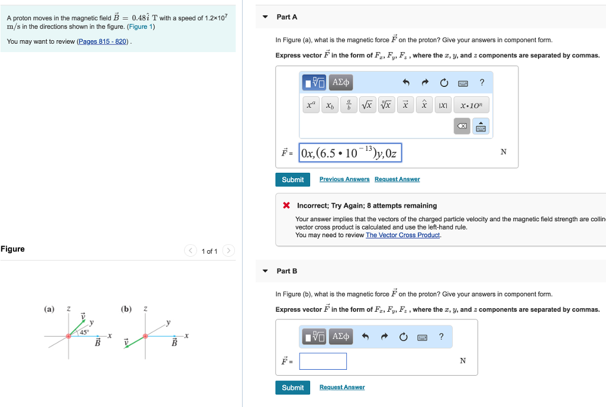The height and width of the screenshot is (407, 606).
Task: Insert an nth root template
Action: (x=385, y=105)
